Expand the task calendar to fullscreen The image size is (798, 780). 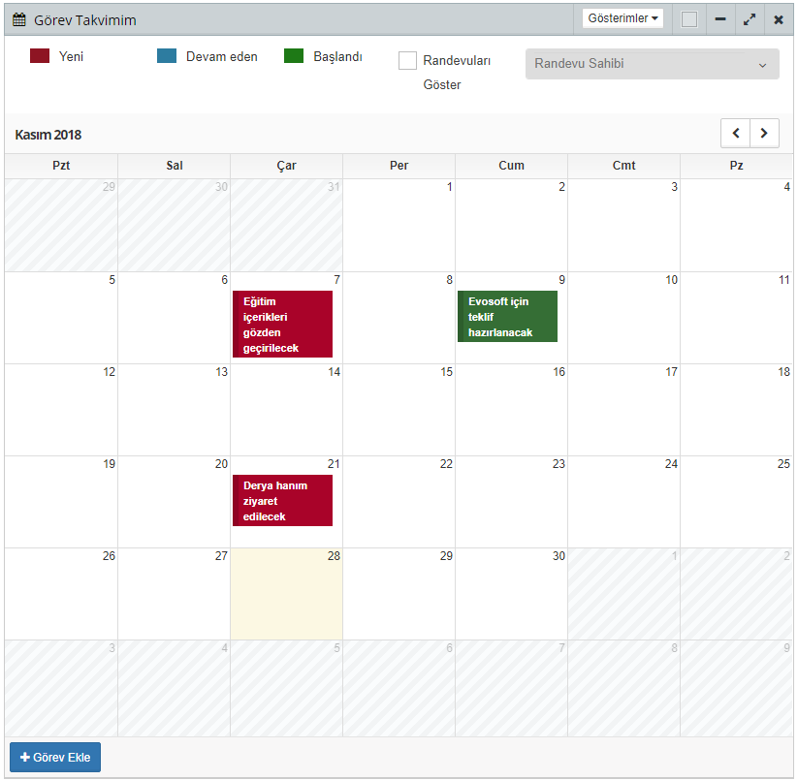click(750, 19)
